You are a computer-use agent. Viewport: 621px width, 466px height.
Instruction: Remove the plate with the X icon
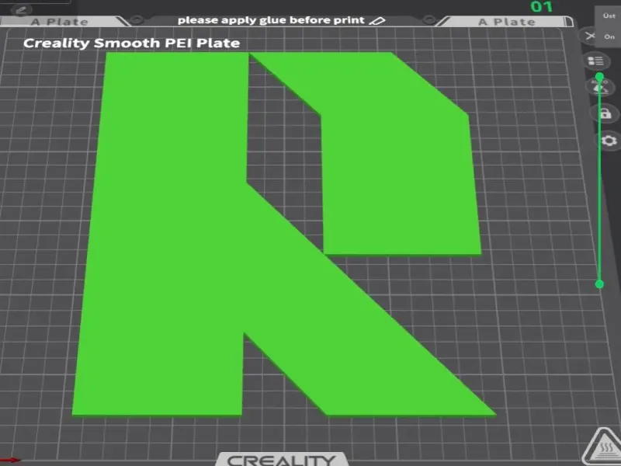[x=590, y=36]
